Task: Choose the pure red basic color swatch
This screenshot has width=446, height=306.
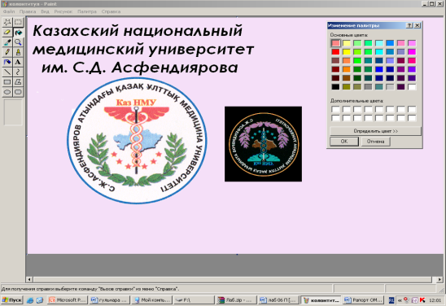Action: [x=335, y=52]
